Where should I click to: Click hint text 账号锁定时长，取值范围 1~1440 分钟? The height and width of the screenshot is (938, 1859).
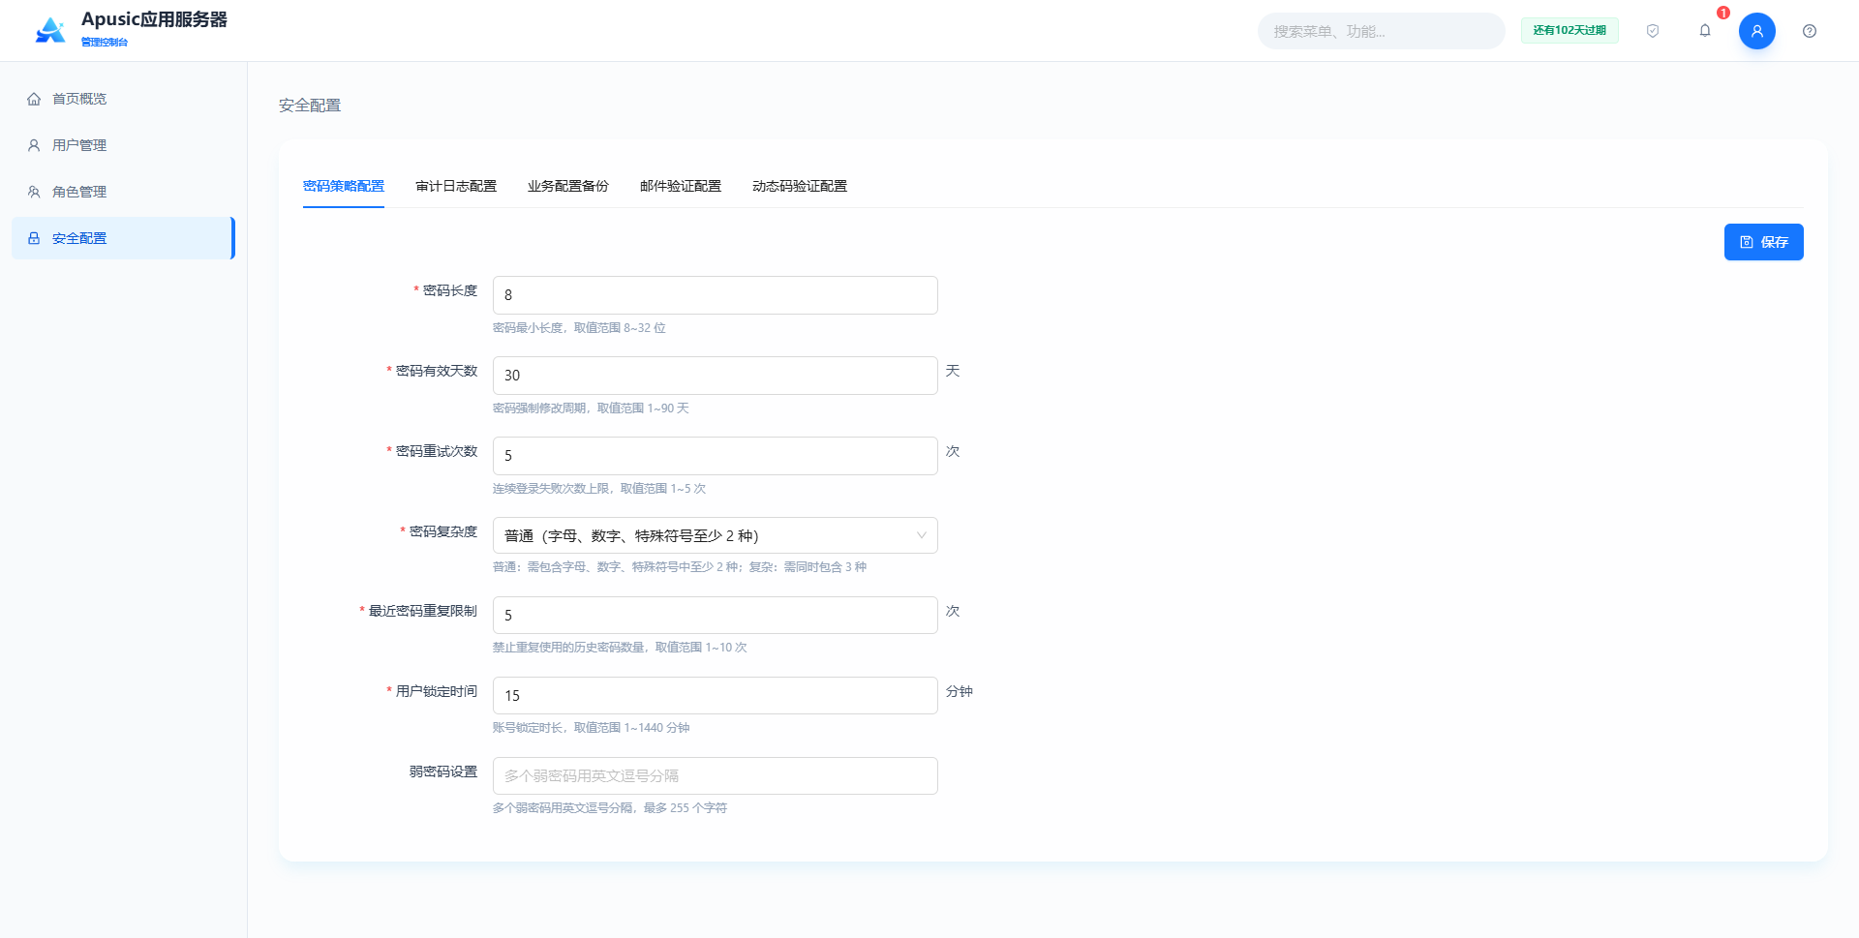(591, 728)
